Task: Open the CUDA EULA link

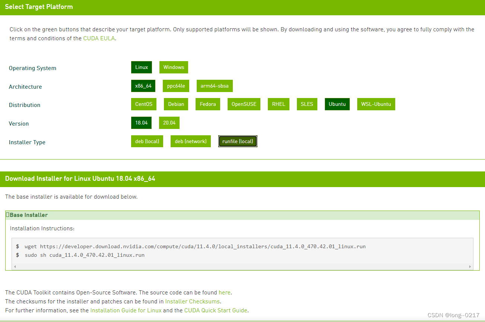Action: pos(98,38)
